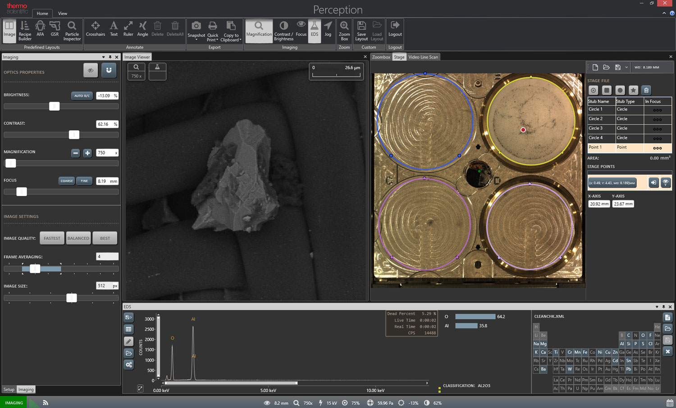Switch to the Video Line Scan tab
This screenshot has height=408, width=676.
pyautogui.click(x=423, y=57)
